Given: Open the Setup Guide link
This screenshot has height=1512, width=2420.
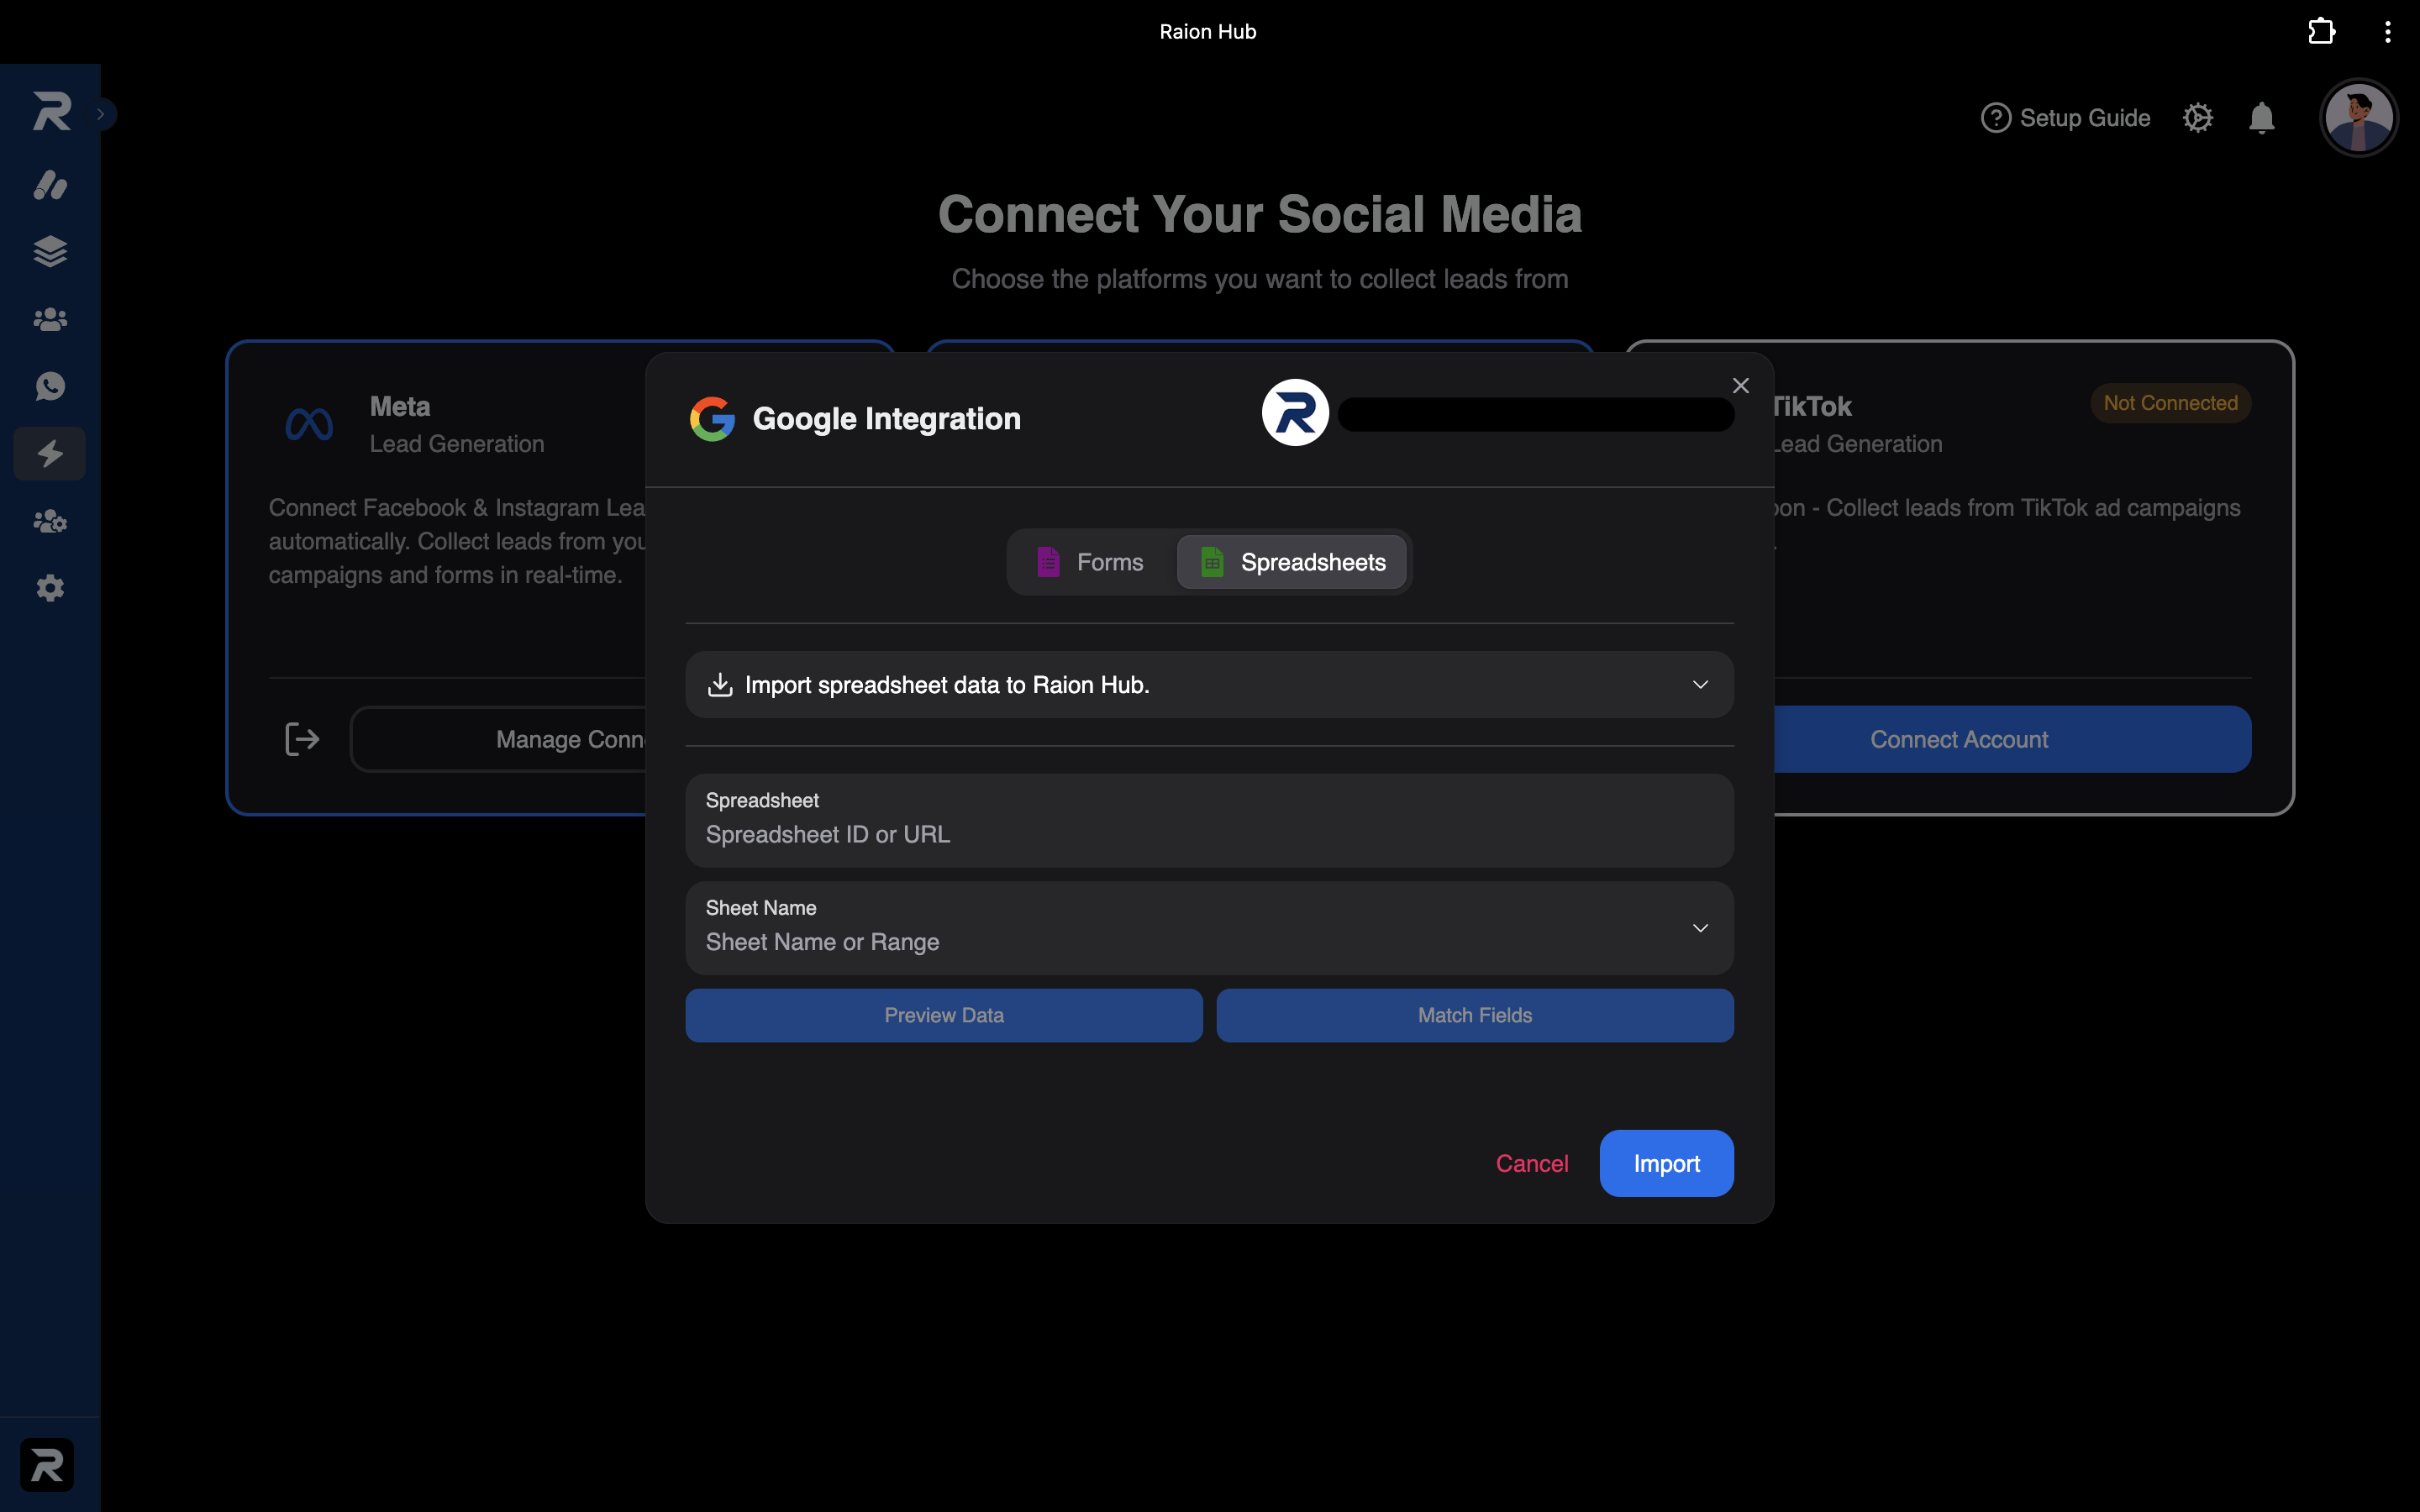Looking at the screenshot, I should click(2065, 118).
